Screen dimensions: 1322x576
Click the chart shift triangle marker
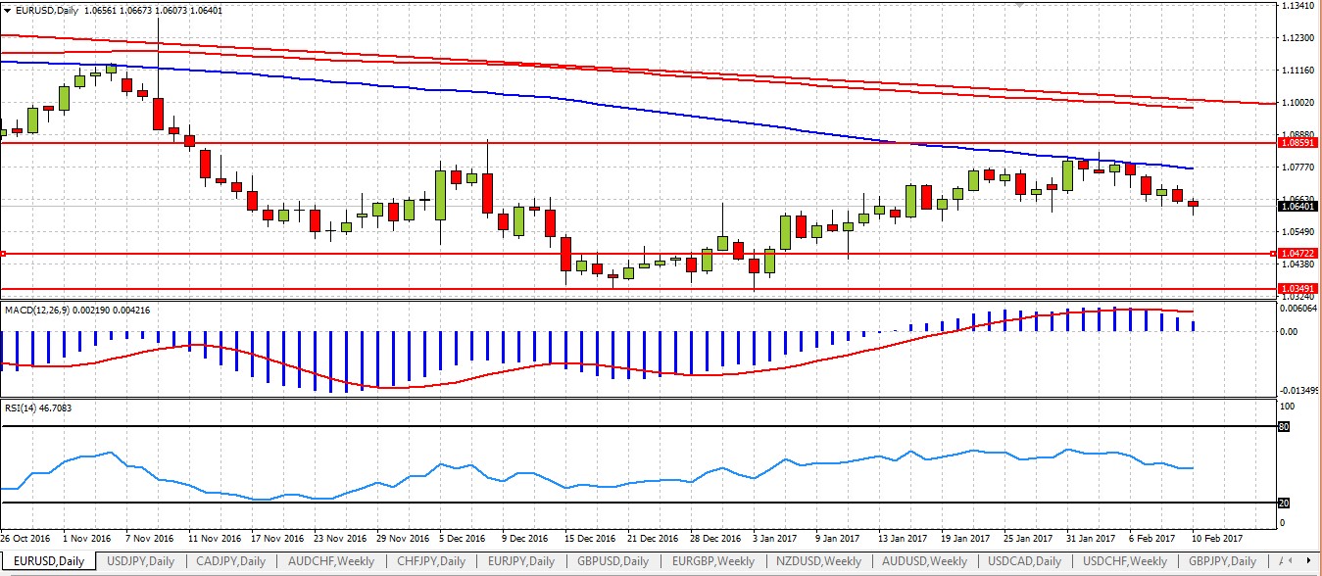click(x=1022, y=5)
